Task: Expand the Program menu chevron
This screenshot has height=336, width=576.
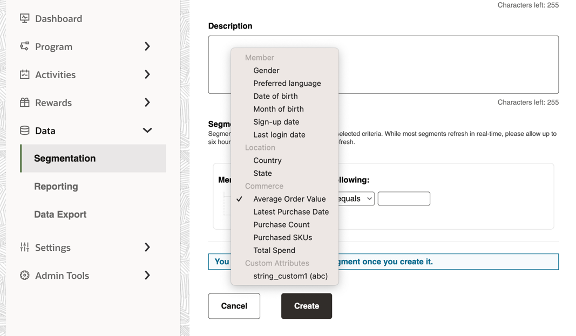Action: pos(147,46)
